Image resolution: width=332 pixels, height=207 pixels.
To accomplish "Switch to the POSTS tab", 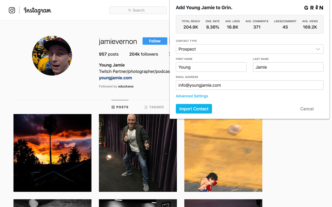I will tap(120, 107).
